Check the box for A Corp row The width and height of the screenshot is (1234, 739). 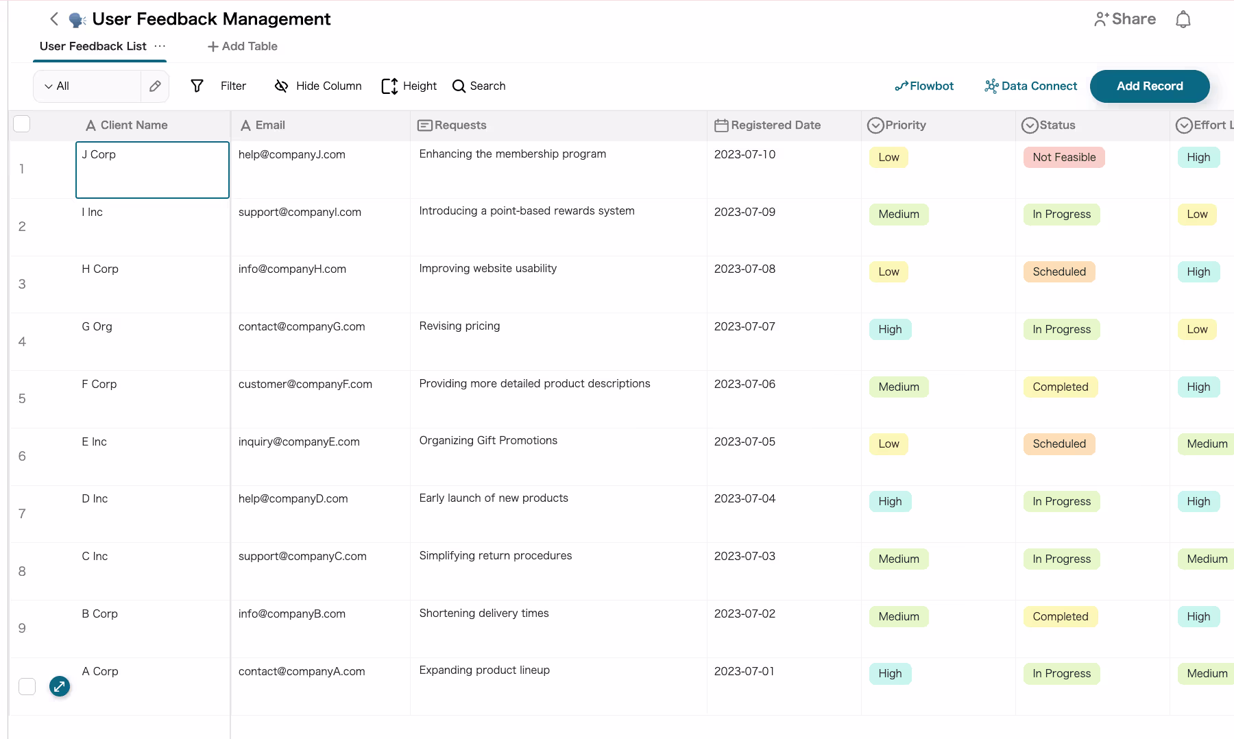pos(27,686)
